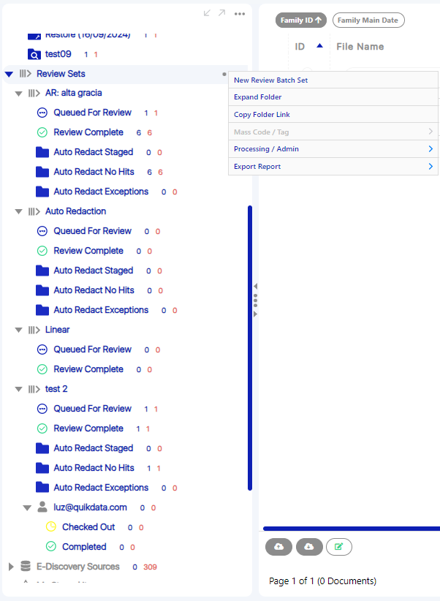The image size is (440, 601).
Task: Click Queued For Review icon under Auto Redaction
Action: pyautogui.click(x=42, y=231)
